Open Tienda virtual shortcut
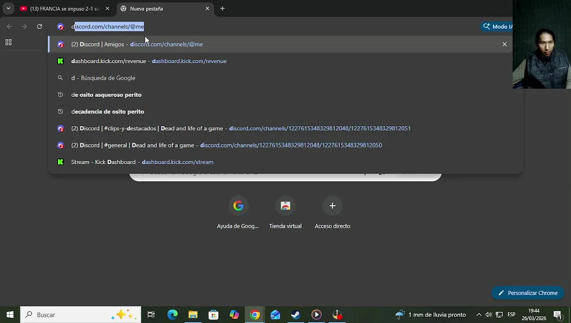This screenshot has height=323, width=571. coord(285,212)
